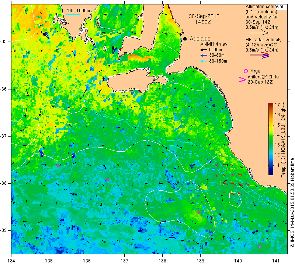Click the 'Temp. (°C) NOAA19_L3U' colorbar caption
Screen dimensions: 295x265
[x=283, y=139]
